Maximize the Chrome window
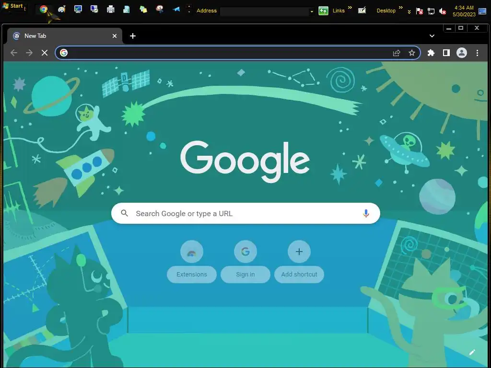The height and width of the screenshot is (368, 491). tap(461, 28)
